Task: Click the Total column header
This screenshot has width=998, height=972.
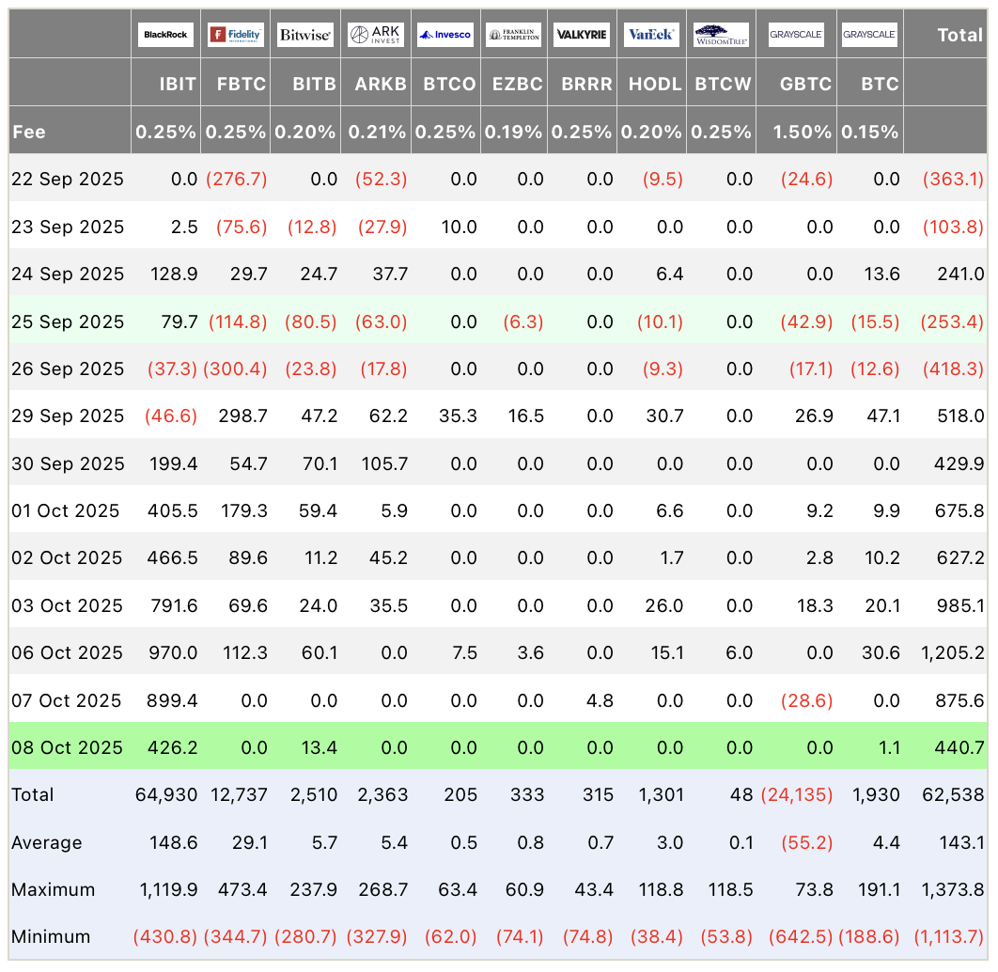Action: 959,36
